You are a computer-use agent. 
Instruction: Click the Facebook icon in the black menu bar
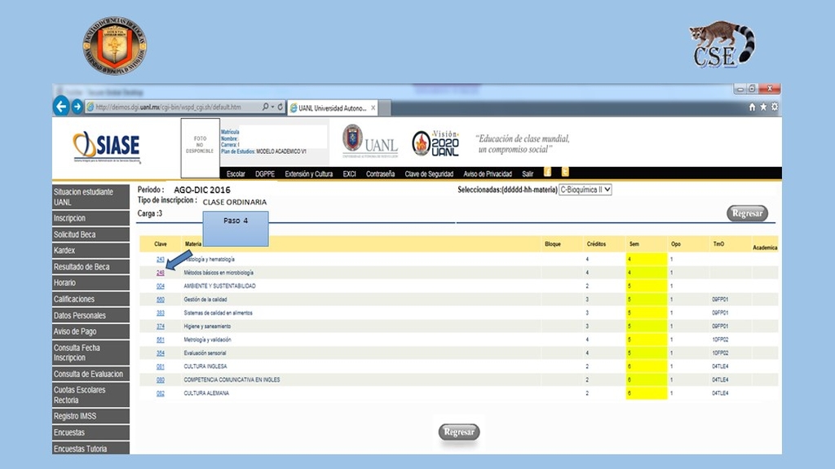click(x=547, y=172)
